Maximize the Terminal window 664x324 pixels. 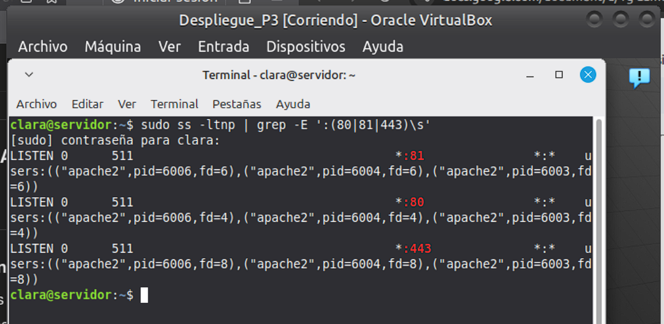[x=559, y=75]
